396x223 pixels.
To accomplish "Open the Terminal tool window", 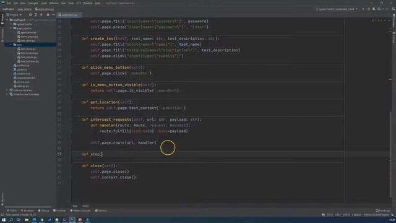I will pos(59,211).
